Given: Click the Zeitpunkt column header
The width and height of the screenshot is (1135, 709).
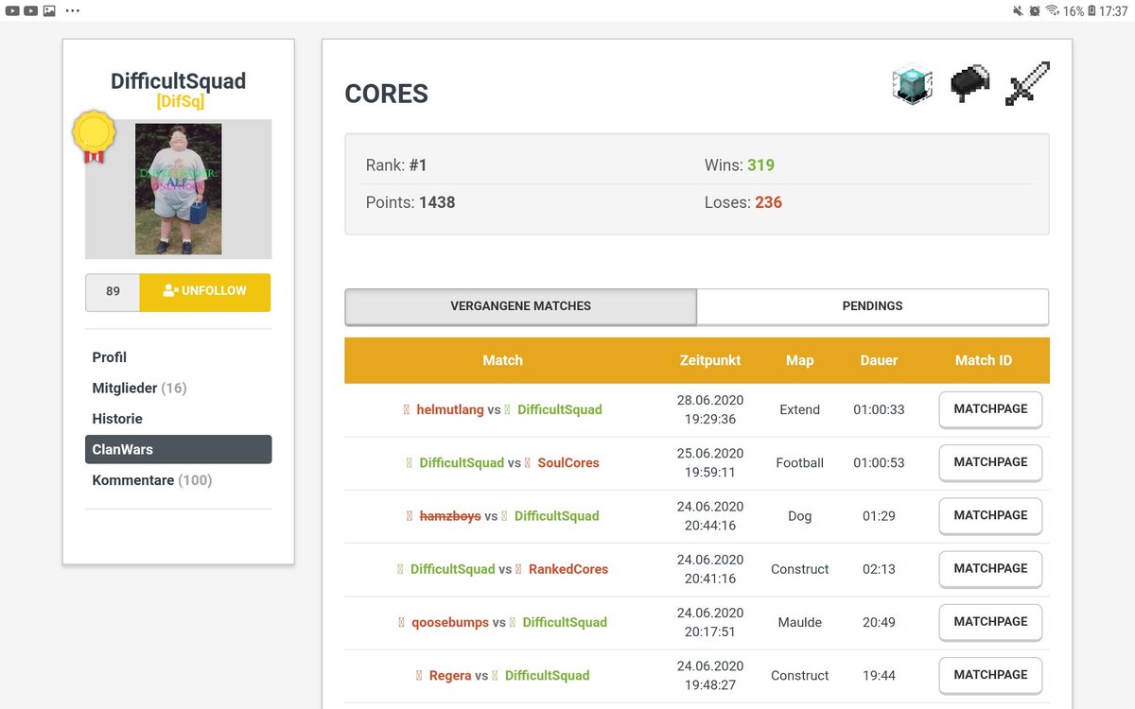Looking at the screenshot, I should (x=710, y=360).
